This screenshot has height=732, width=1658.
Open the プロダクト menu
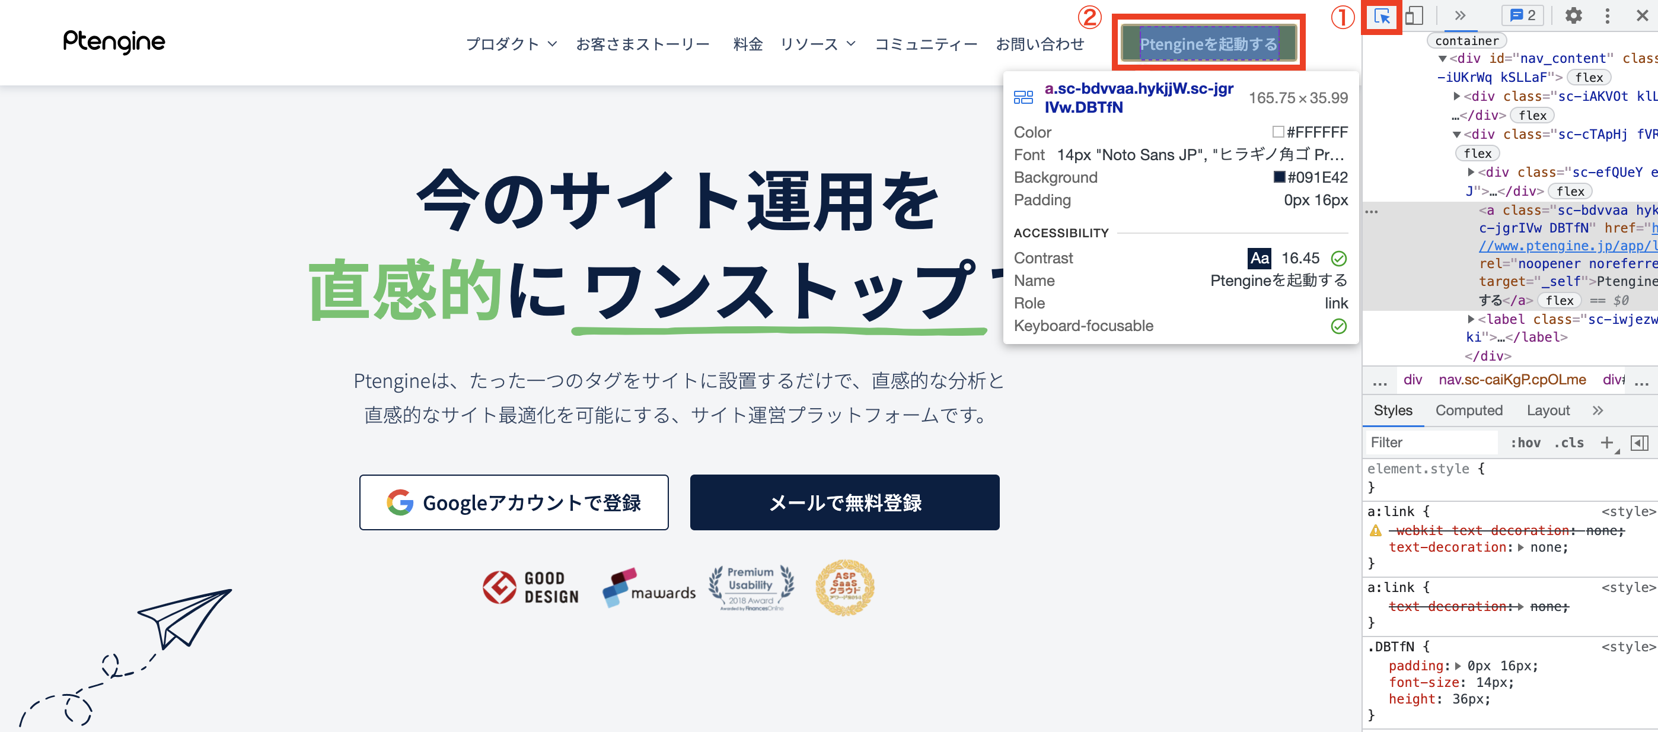pyautogui.click(x=511, y=44)
